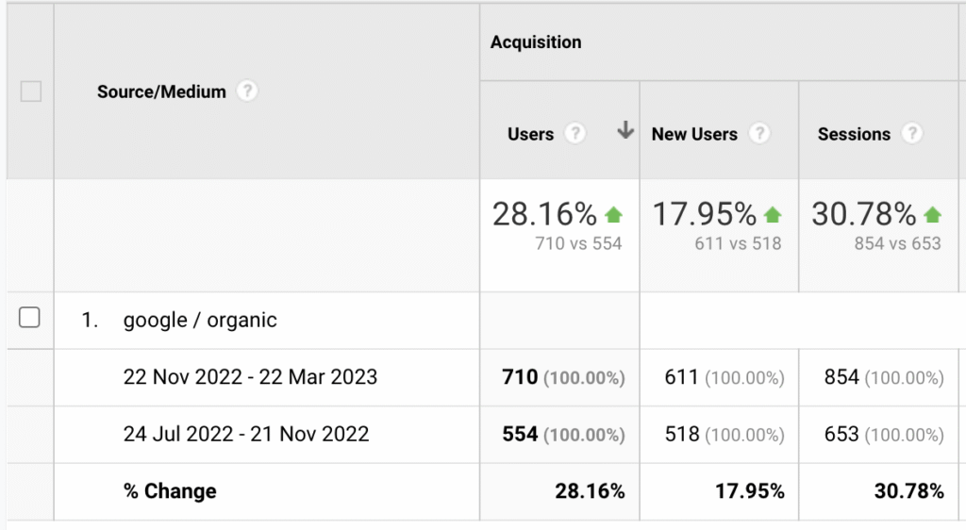This screenshot has height=530, width=966.
Task: Sort by Users column header
Action: pyautogui.click(x=530, y=134)
